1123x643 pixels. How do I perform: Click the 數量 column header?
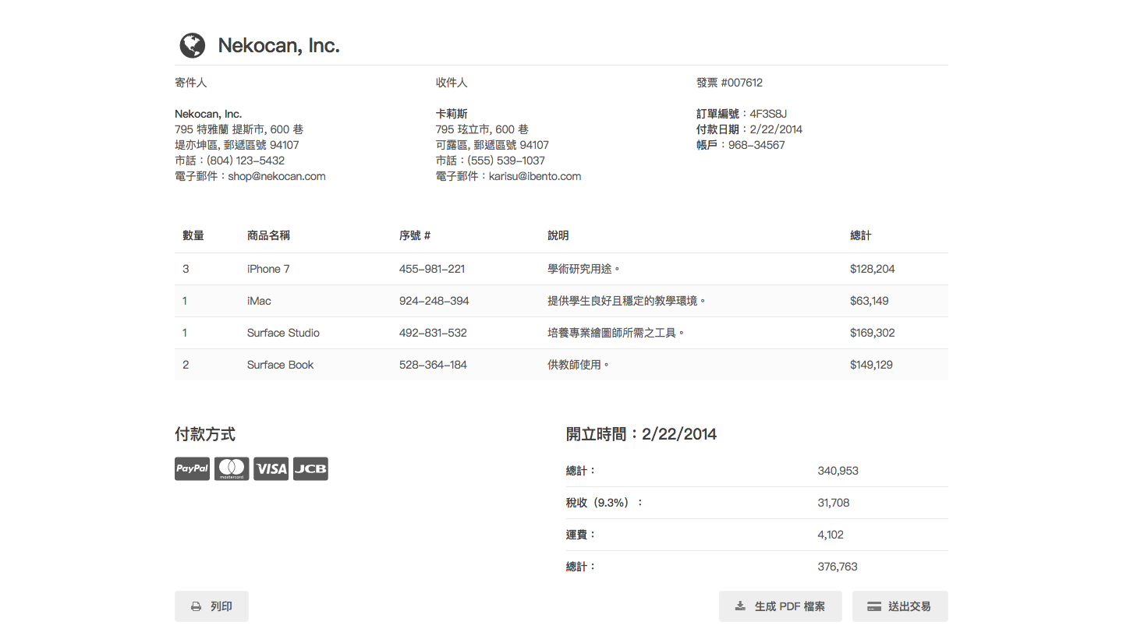[x=193, y=235]
